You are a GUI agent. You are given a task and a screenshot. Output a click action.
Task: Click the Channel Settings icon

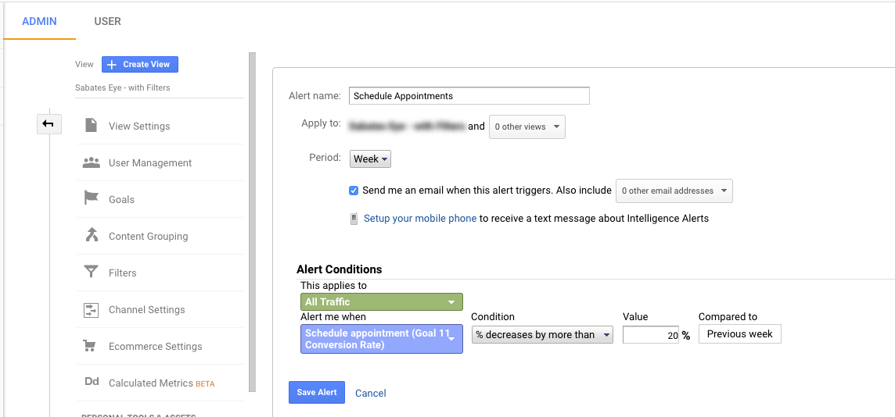pyautogui.click(x=92, y=309)
